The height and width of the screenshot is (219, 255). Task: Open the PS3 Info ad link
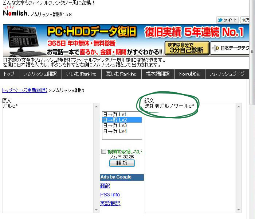(110, 195)
